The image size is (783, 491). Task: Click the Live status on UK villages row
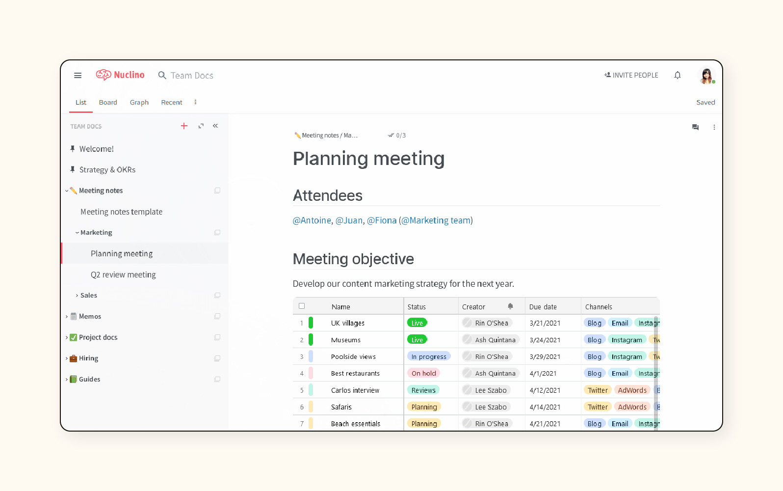point(417,323)
